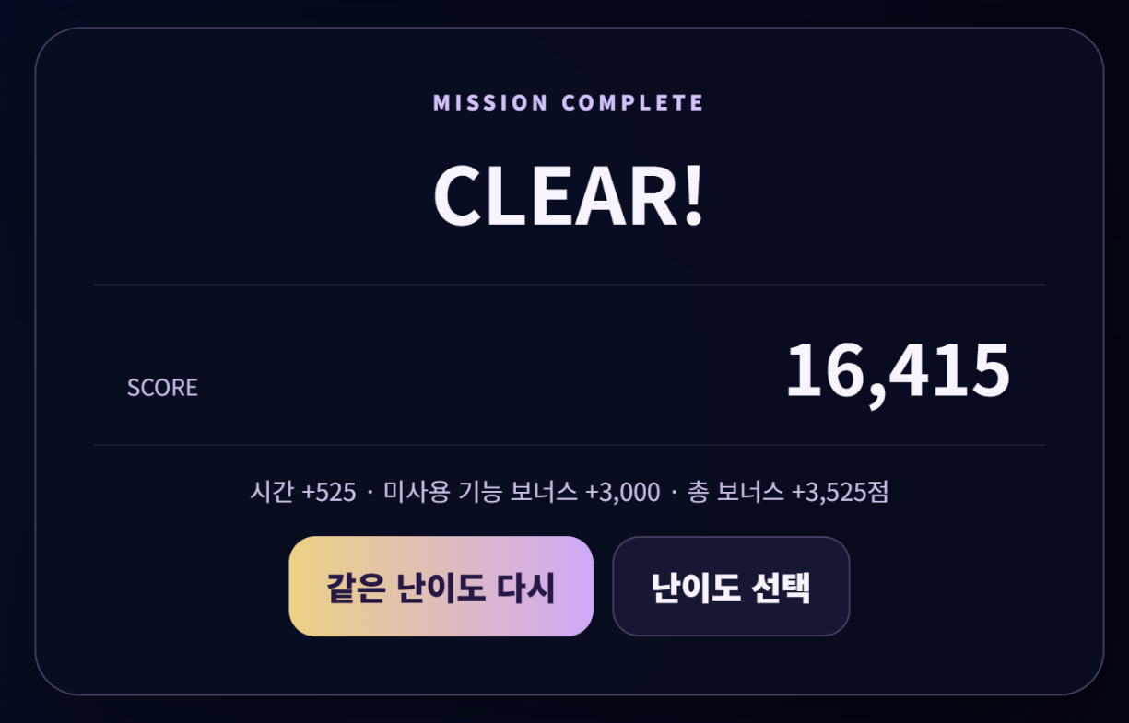Click the 총 보너스 total label
This screenshot has width=1129, height=723.
click(x=735, y=493)
